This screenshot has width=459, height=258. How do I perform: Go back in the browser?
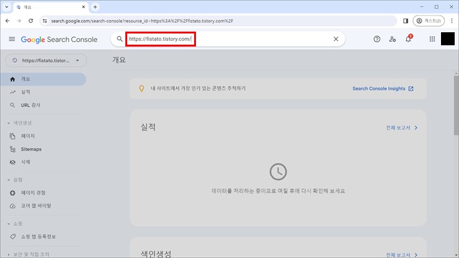pyautogui.click(x=7, y=21)
